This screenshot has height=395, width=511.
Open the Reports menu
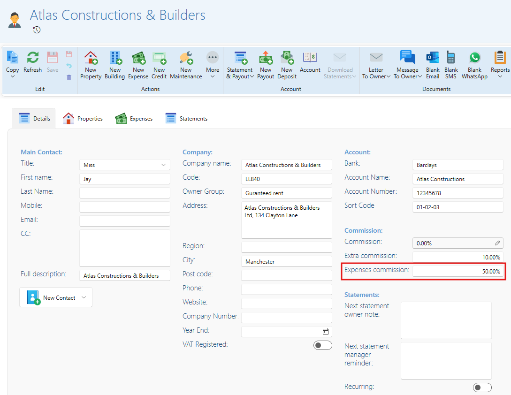tap(500, 65)
